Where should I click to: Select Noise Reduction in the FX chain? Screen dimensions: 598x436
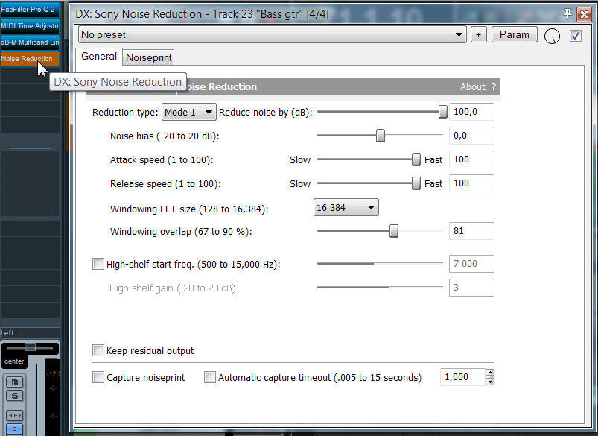click(30, 58)
